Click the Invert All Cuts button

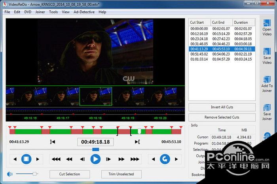tap(222, 107)
